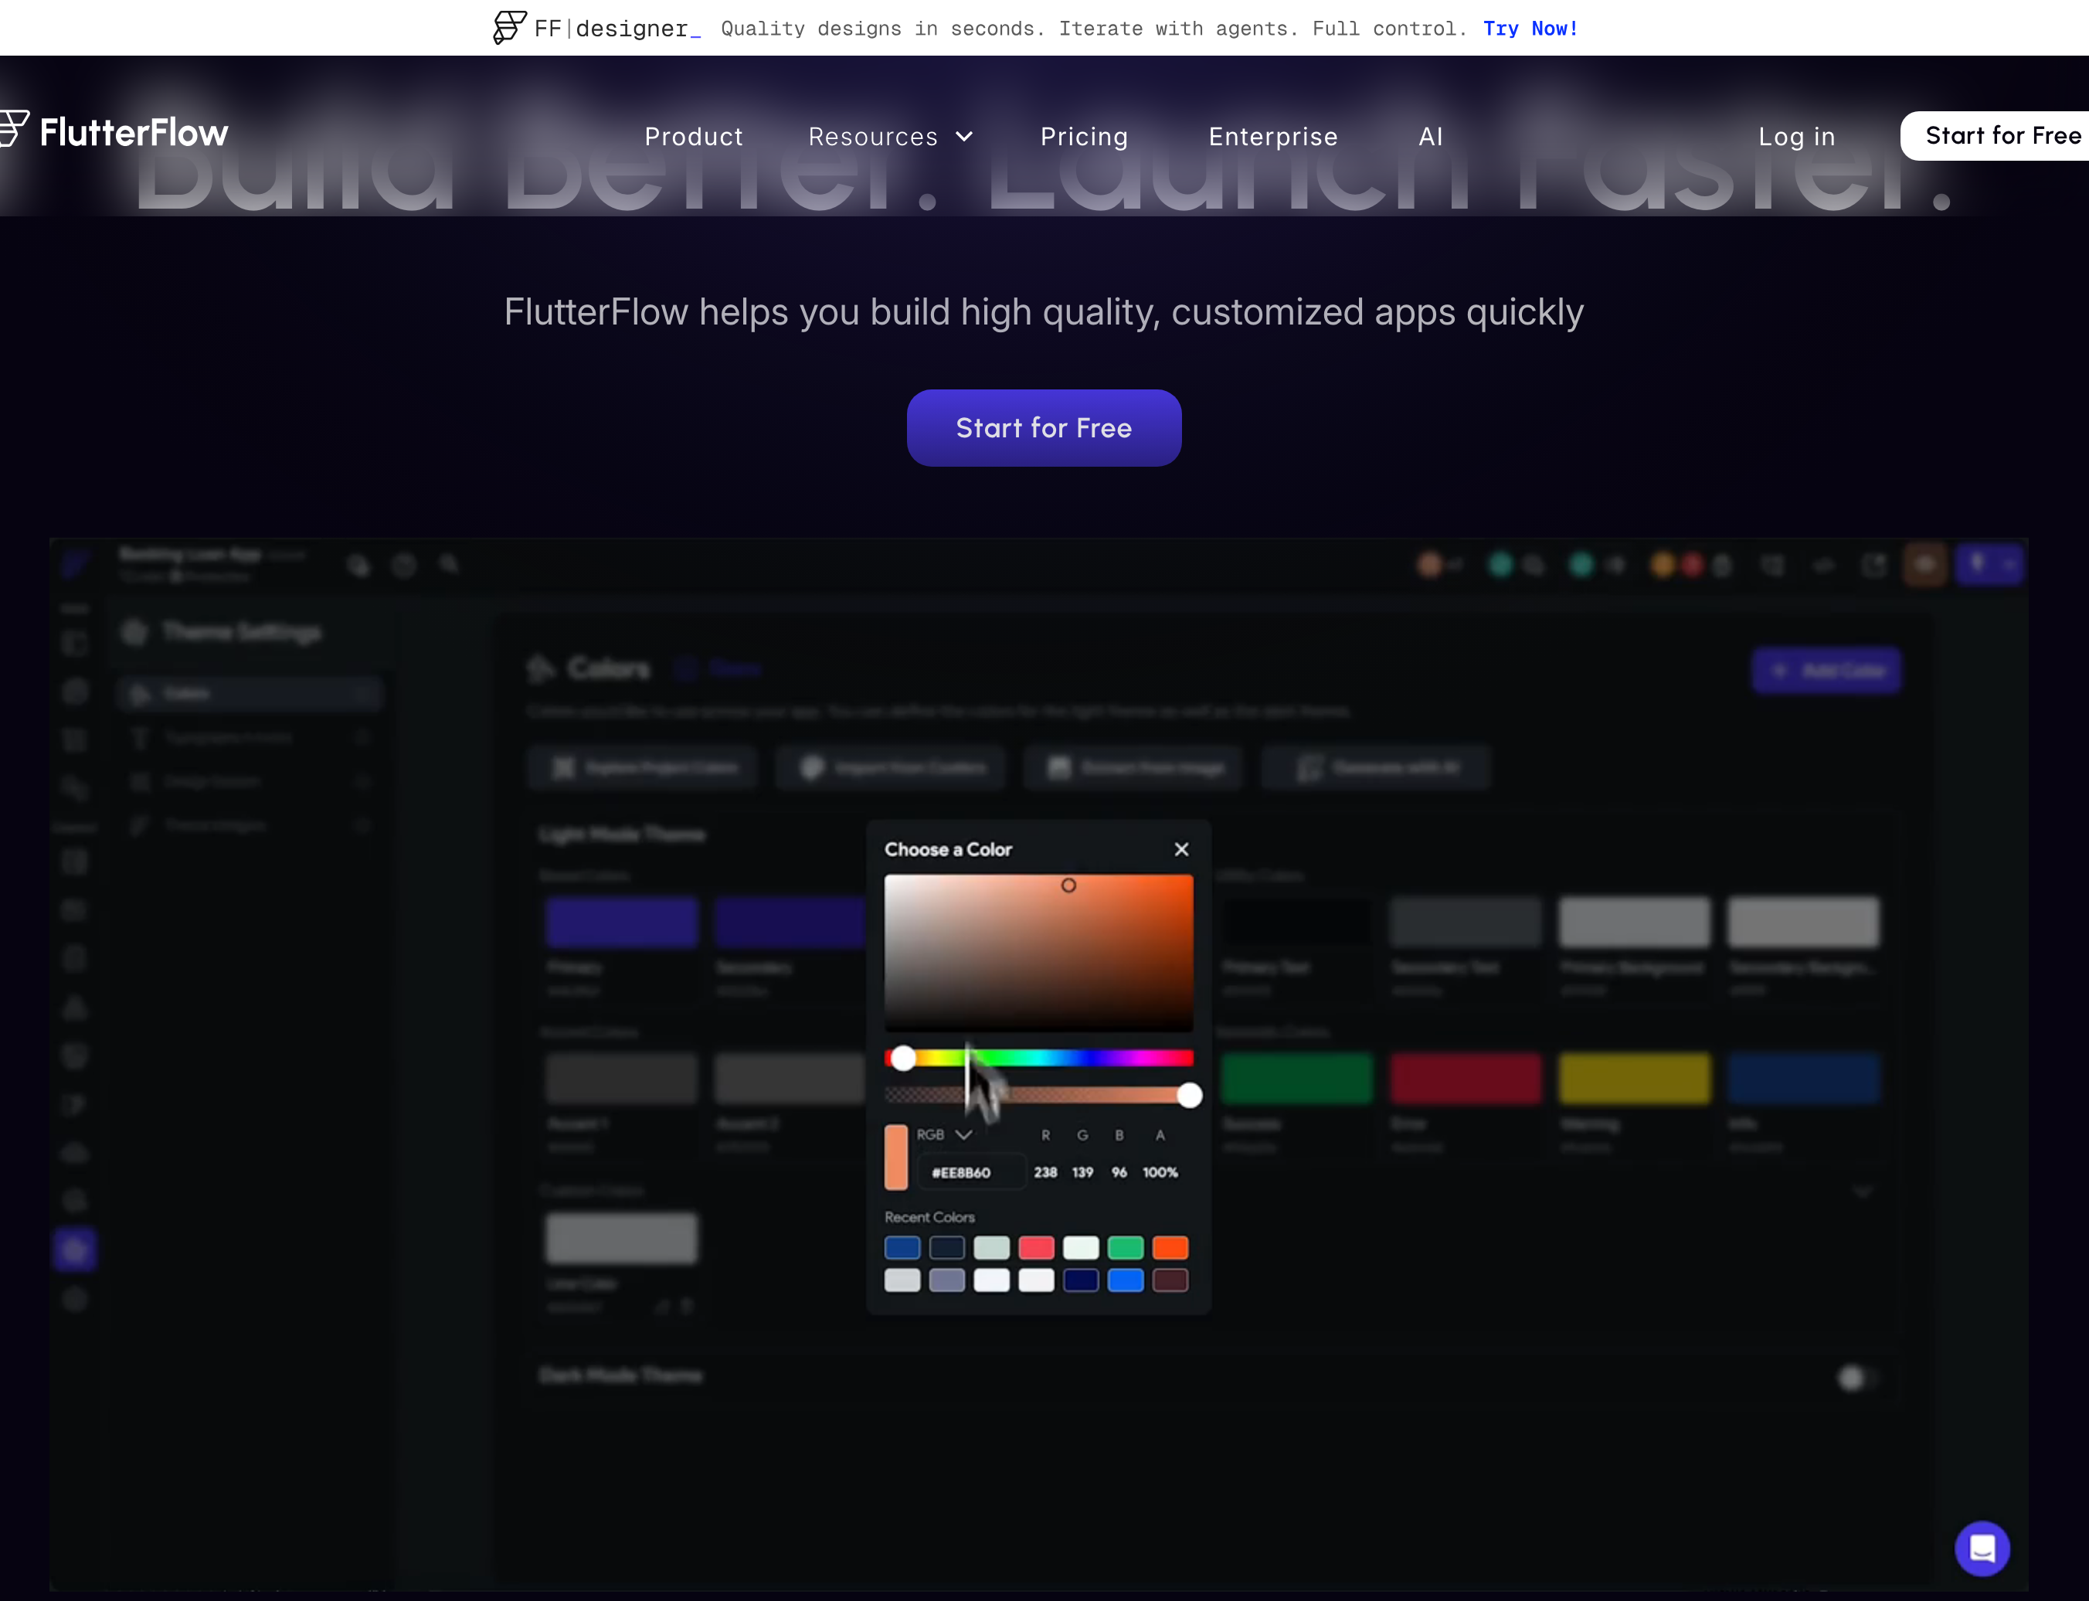Click the help icon next to the project name
This screenshot has width=2089, height=1601.
click(405, 564)
